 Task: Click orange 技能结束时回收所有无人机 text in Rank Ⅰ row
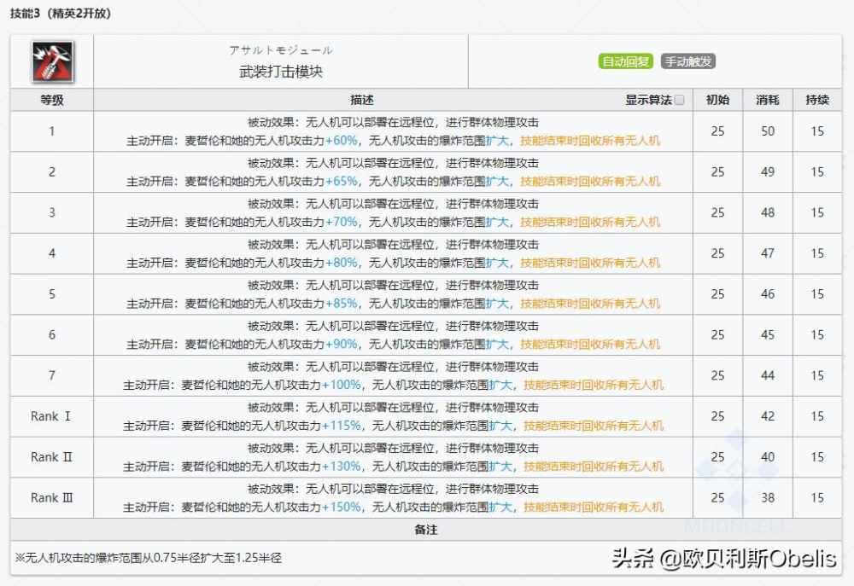[x=594, y=426]
